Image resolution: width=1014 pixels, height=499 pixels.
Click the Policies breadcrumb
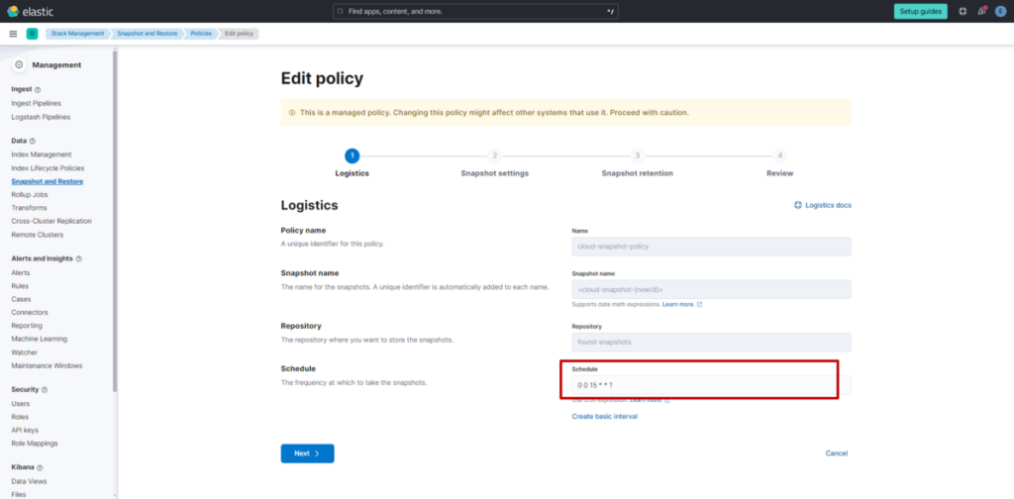click(200, 34)
